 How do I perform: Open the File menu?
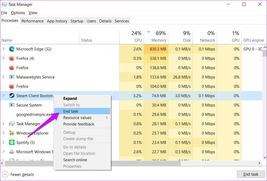(x=4, y=13)
